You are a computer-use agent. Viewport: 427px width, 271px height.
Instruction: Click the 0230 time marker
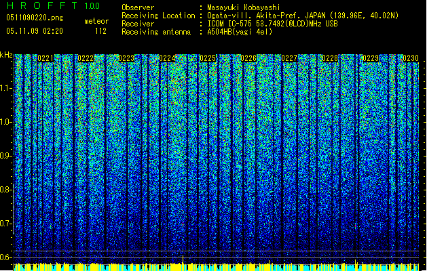[x=410, y=59]
